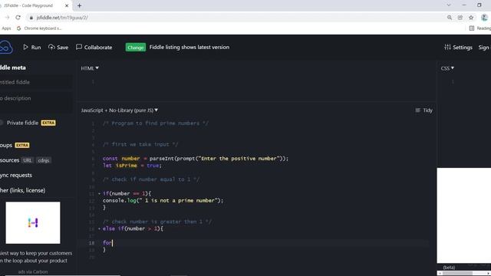Click the EXTRA badge beside Groups
Screen dimensions: 491x276
[x=22, y=145]
